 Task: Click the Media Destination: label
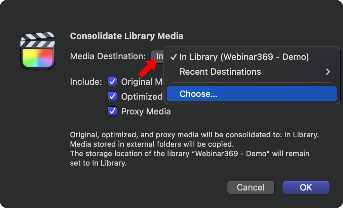coord(108,56)
